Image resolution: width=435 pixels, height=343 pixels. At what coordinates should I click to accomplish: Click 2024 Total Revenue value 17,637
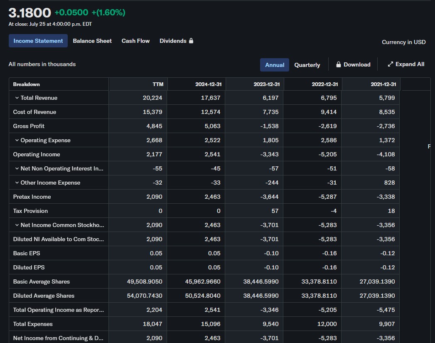[211, 98]
